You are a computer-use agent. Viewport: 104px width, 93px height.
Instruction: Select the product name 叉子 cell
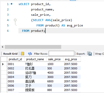tap(35, 86)
